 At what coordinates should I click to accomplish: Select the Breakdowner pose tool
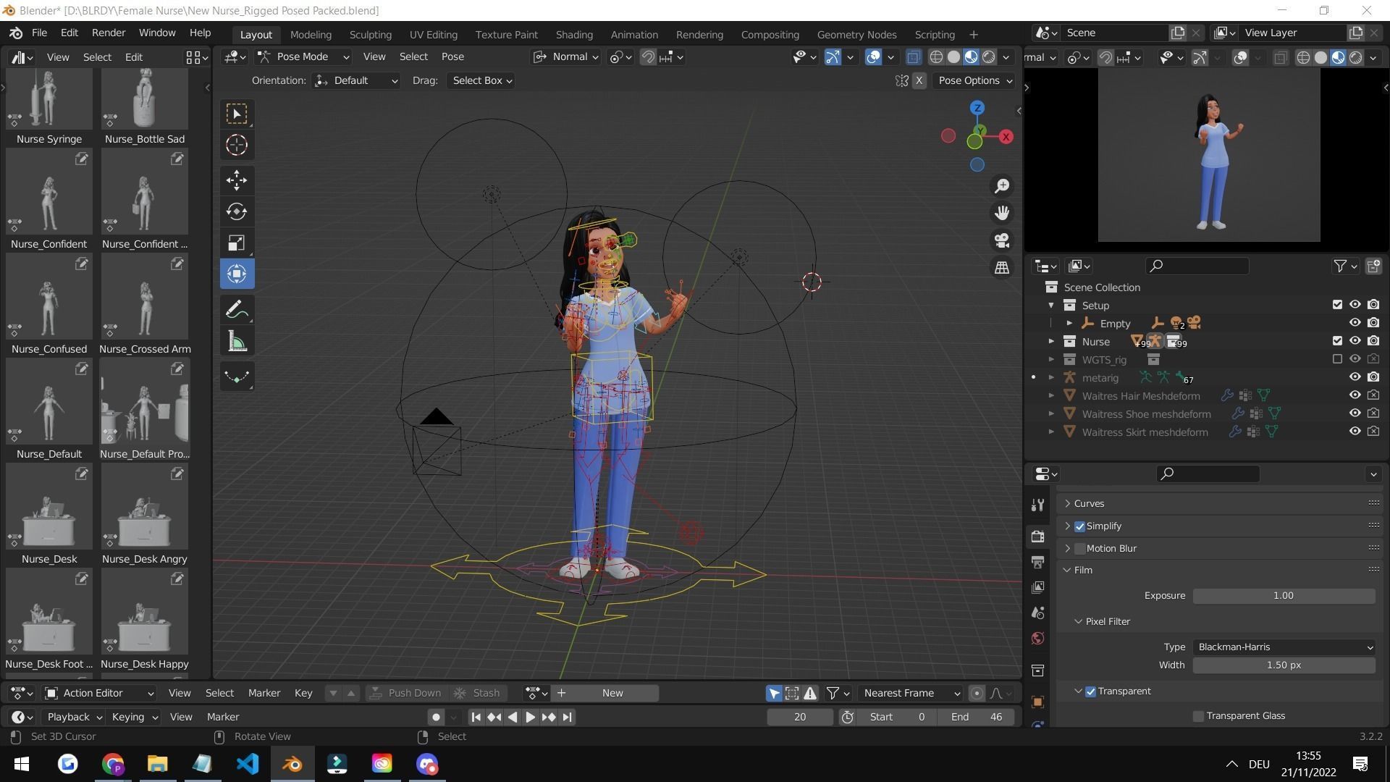click(x=237, y=377)
